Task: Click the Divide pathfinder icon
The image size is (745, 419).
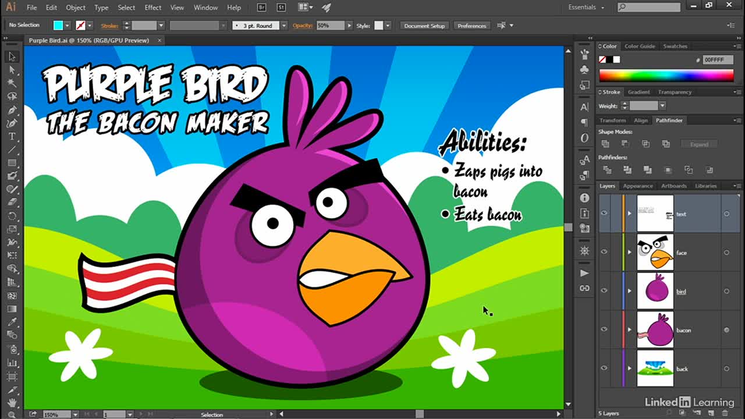Action: click(607, 170)
